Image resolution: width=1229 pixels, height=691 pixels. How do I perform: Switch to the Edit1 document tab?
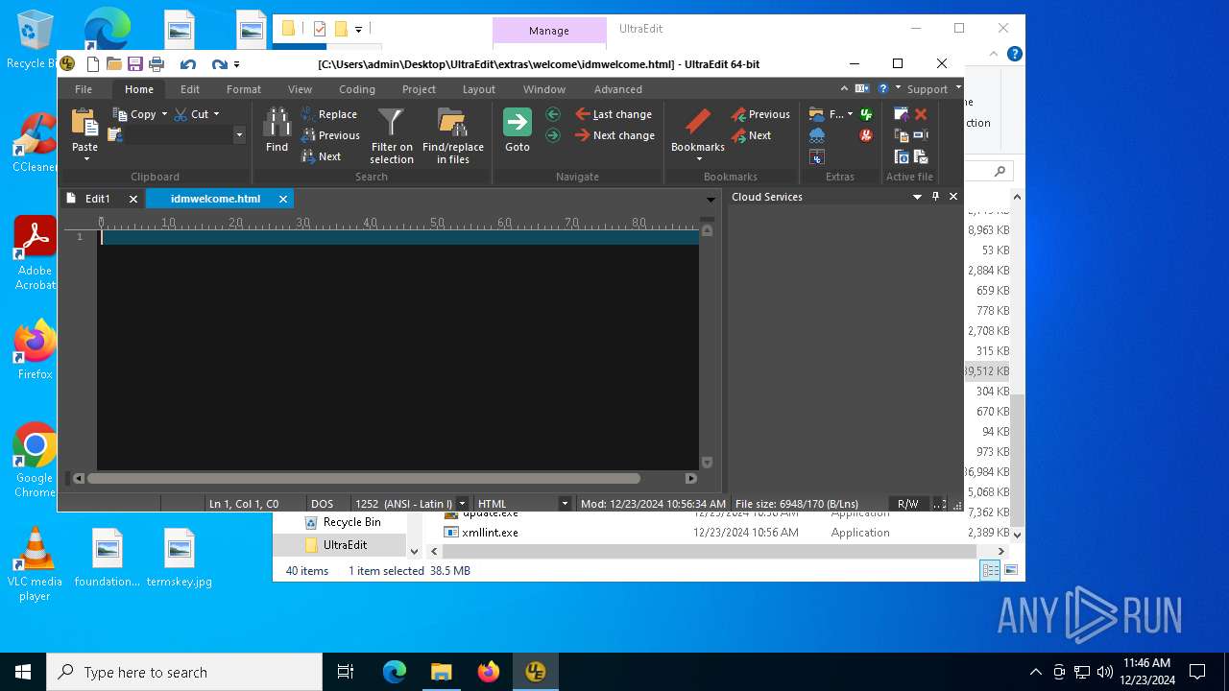pyautogui.click(x=97, y=199)
